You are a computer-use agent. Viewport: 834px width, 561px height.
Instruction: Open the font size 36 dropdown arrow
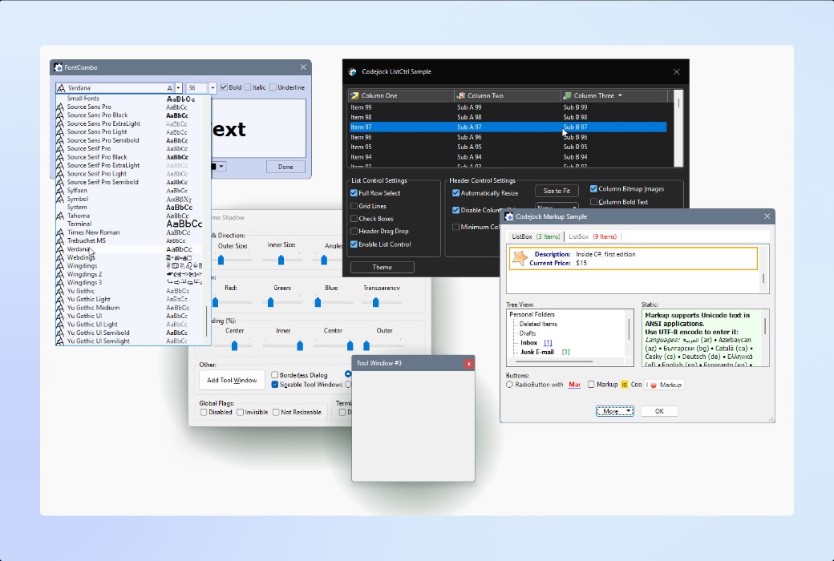tap(213, 87)
